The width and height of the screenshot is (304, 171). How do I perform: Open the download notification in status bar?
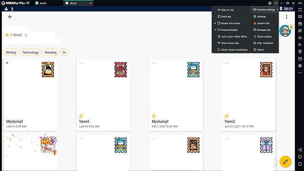12,9
